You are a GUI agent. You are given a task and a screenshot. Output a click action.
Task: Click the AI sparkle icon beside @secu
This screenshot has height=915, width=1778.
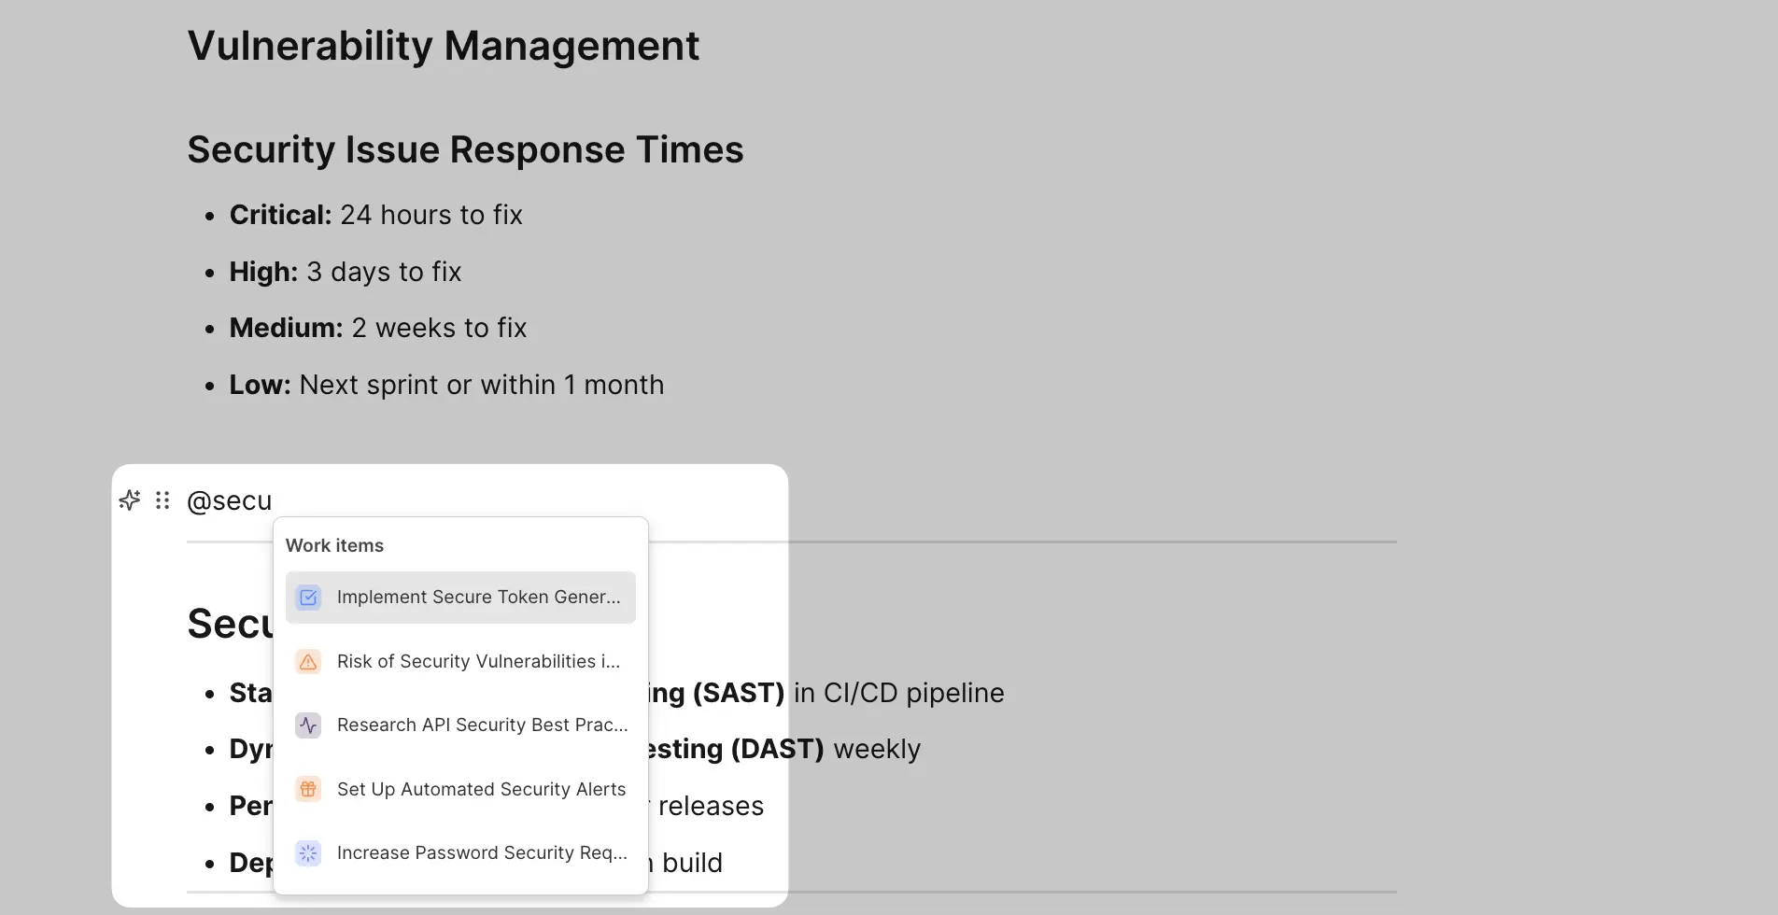coord(130,500)
